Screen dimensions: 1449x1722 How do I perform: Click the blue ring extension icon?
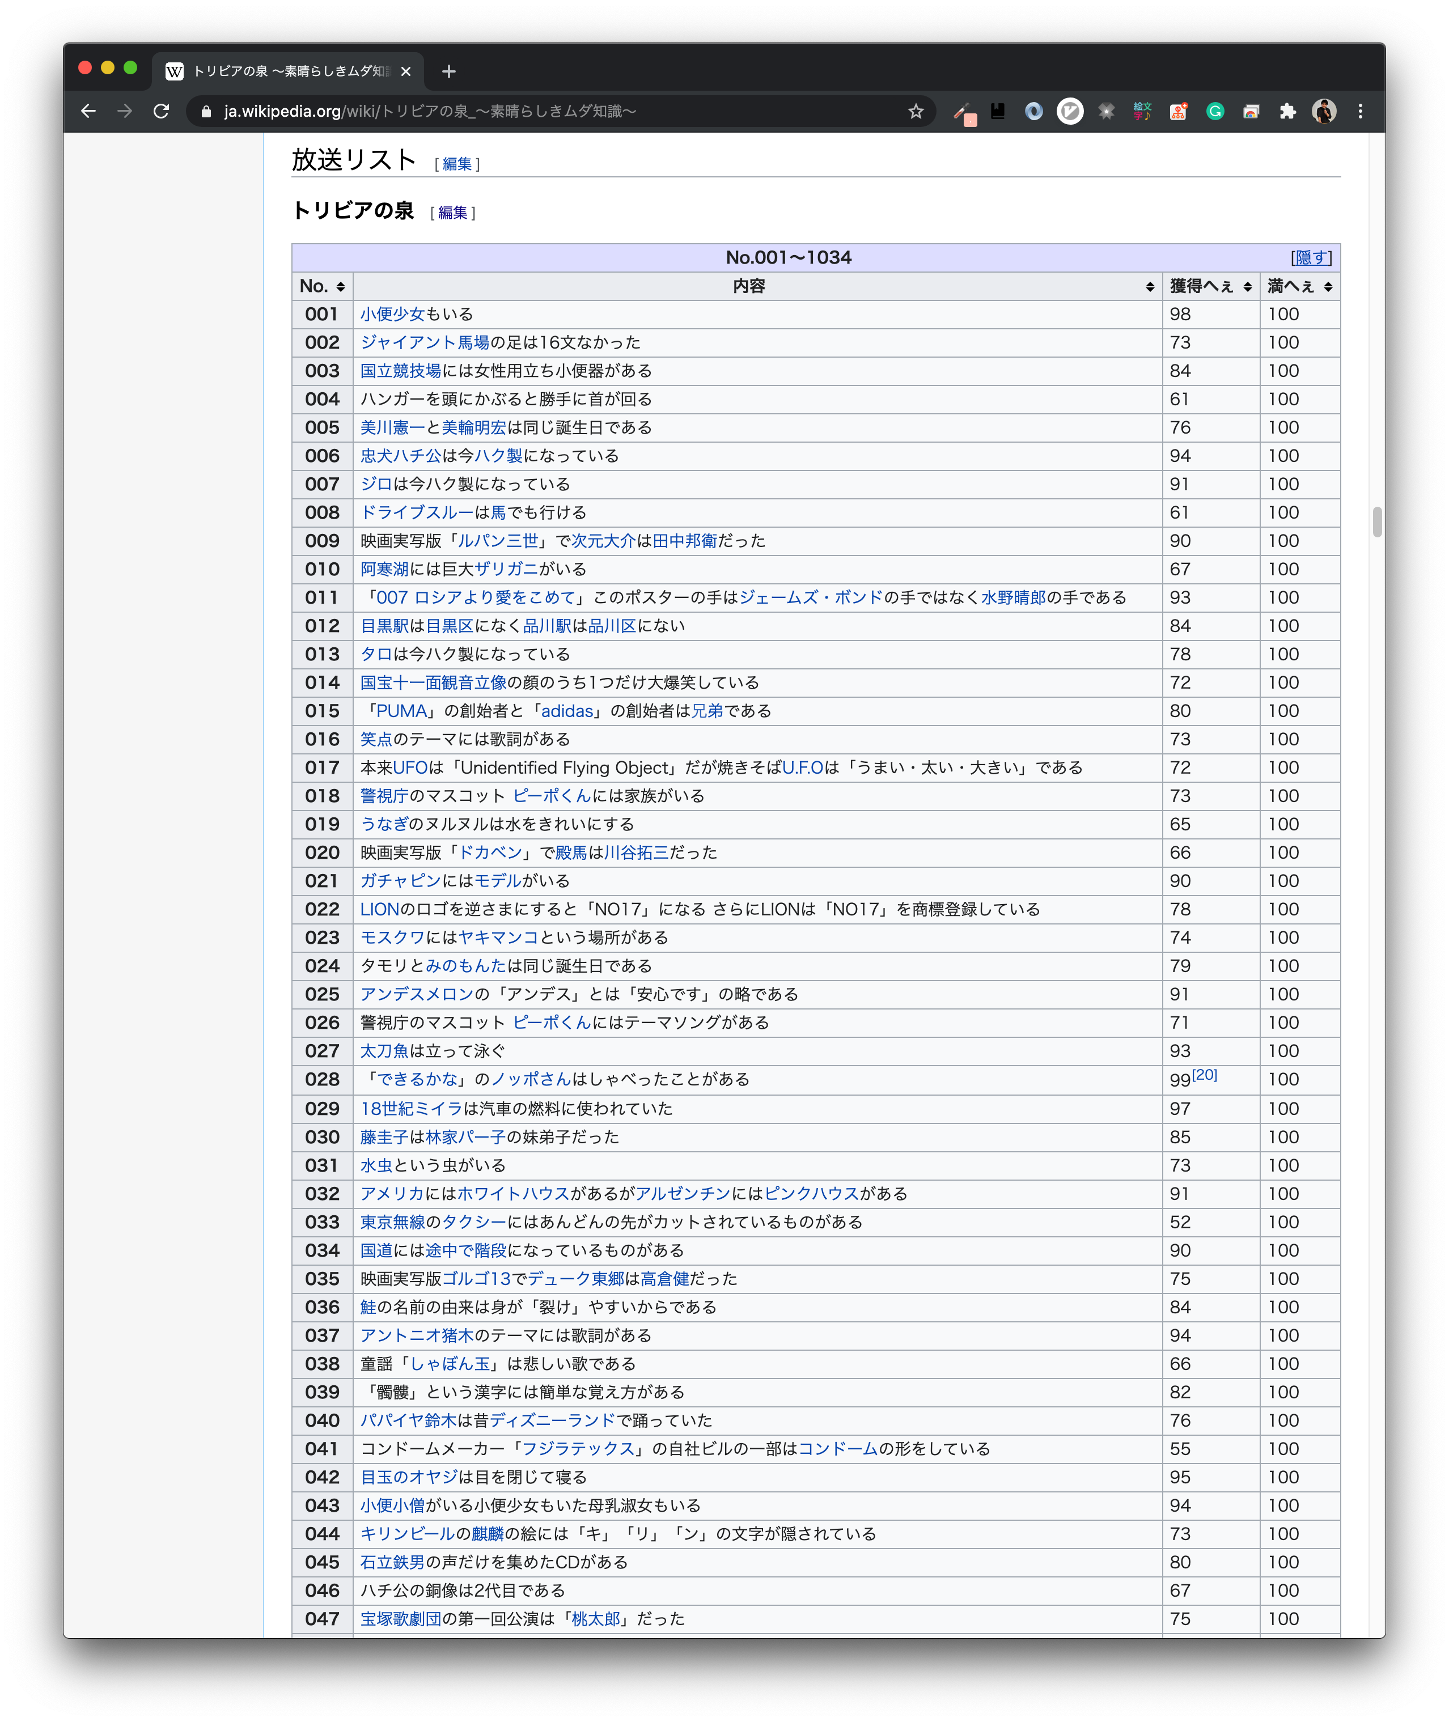[x=1034, y=111]
